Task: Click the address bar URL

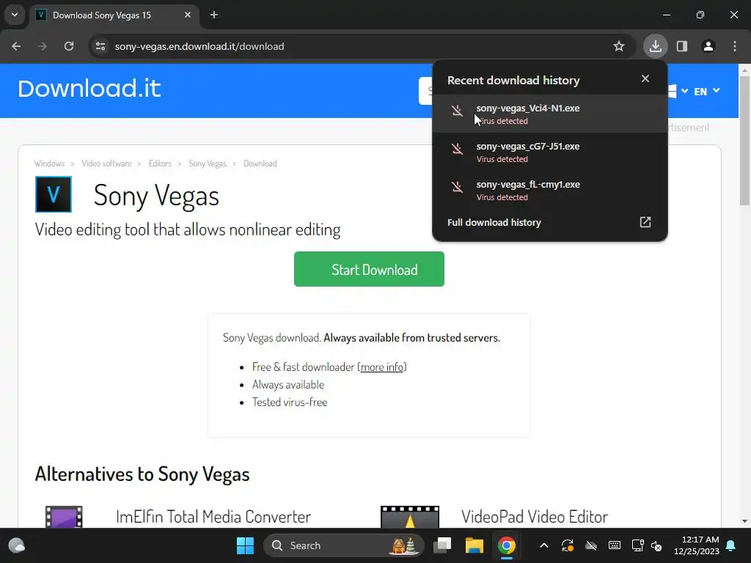Action: coord(199,46)
